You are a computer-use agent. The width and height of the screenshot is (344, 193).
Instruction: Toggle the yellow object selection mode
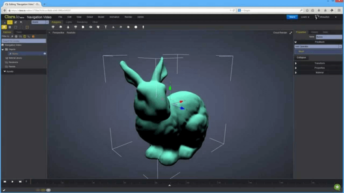[4, 27]
